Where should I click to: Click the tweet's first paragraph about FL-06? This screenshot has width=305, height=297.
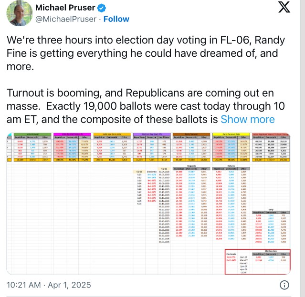147,54
